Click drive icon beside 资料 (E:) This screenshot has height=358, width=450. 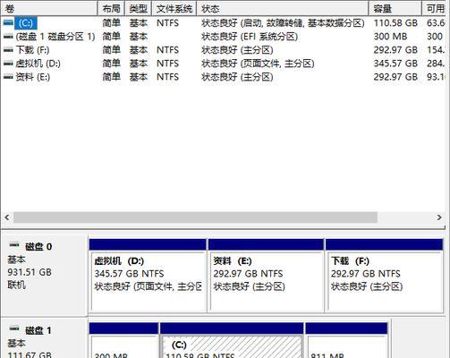(8, 77)
